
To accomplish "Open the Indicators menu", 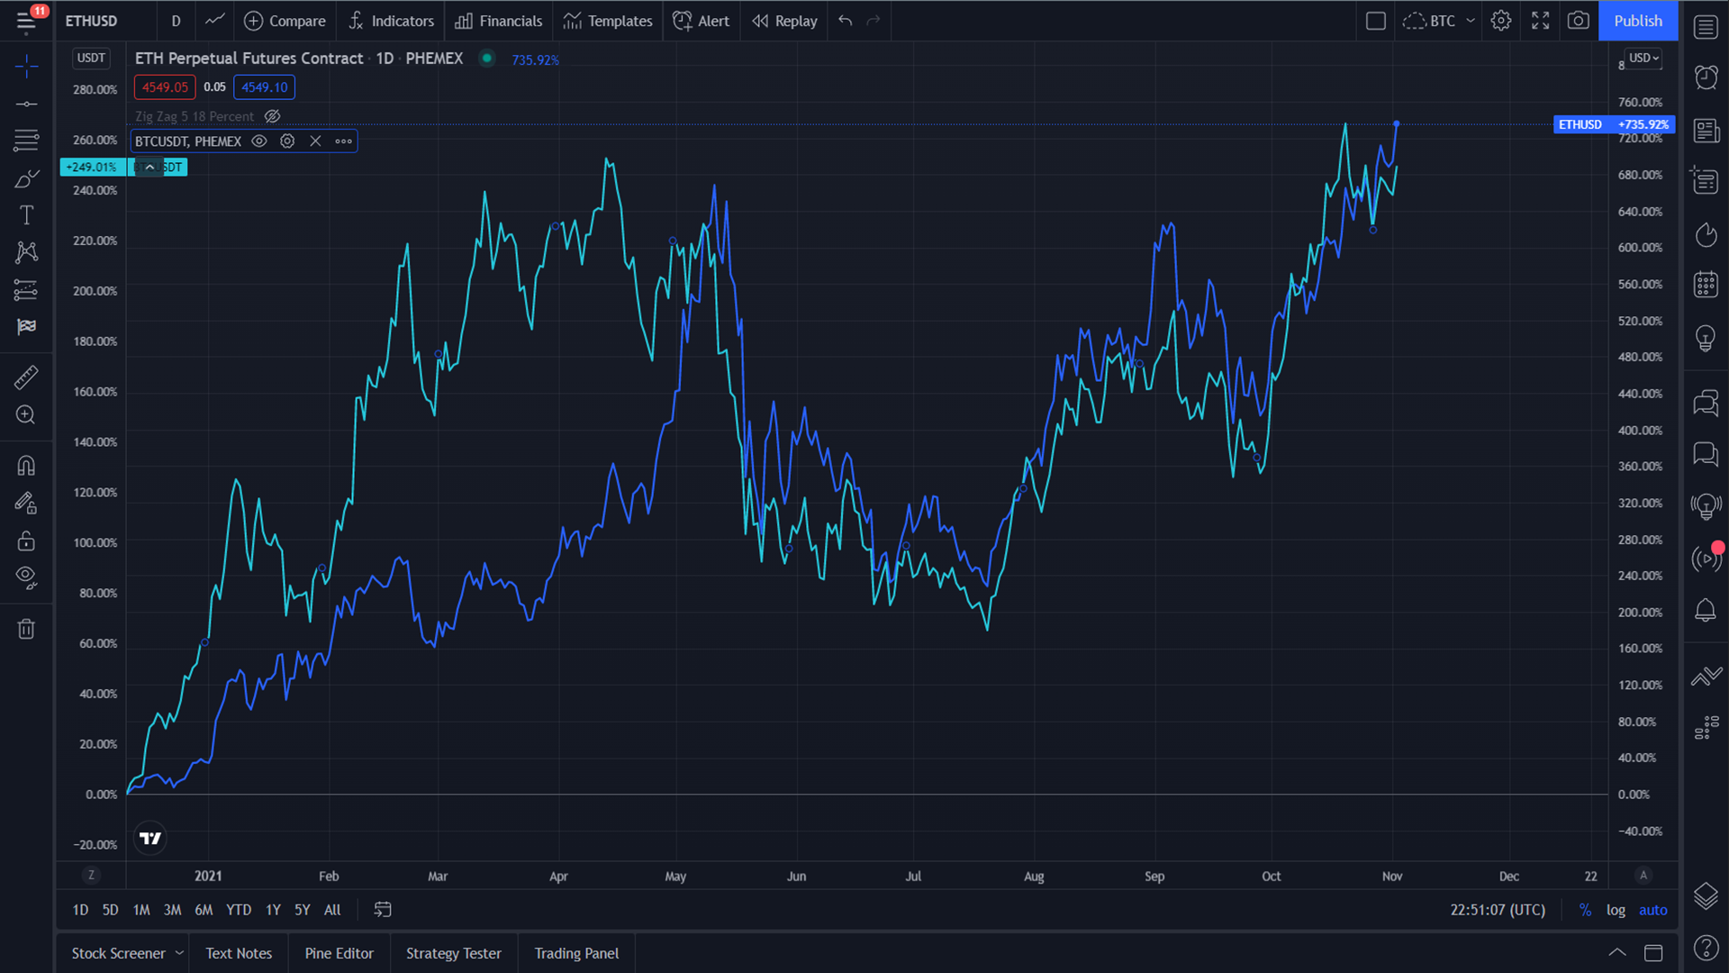I will 390,21.
